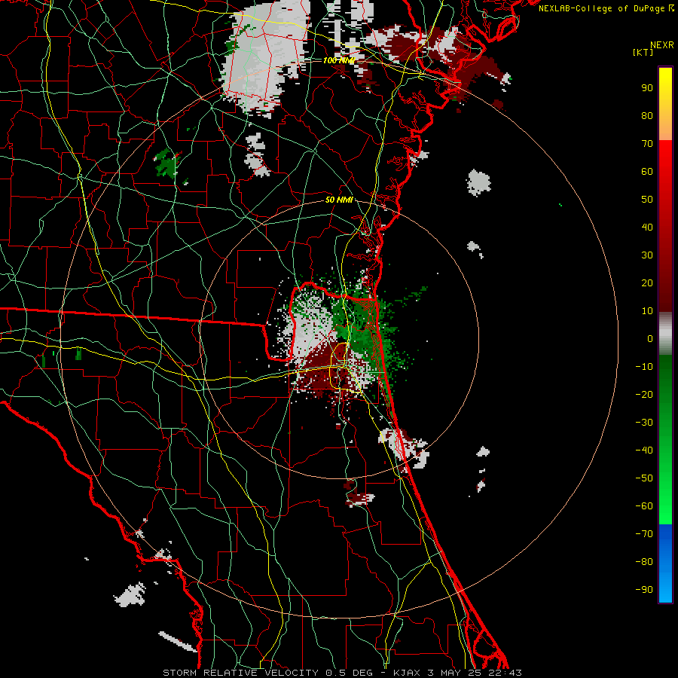Click the positive 20 scale value

[x=647, y=282]
